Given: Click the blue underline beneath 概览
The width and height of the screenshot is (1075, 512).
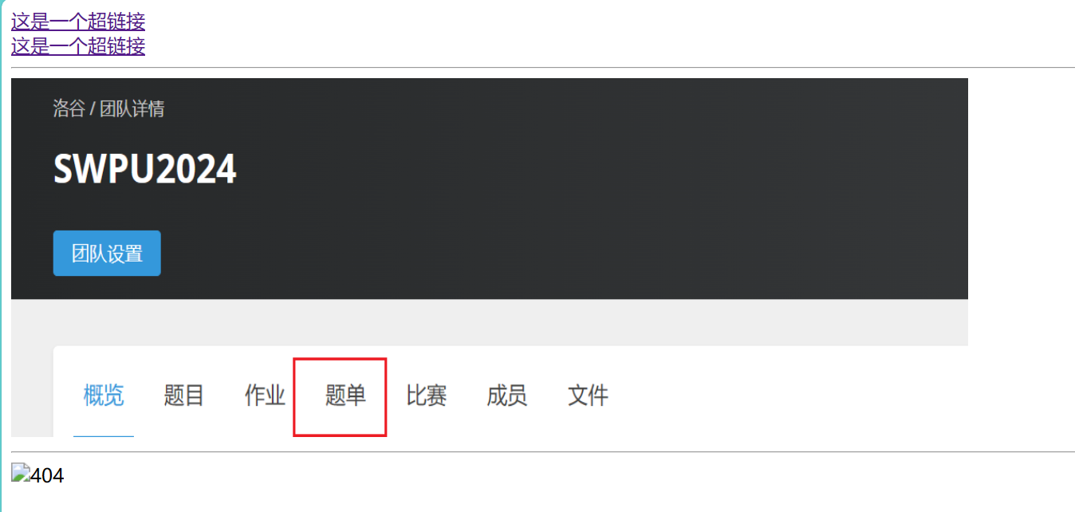Looking at the screenshot, I should [104, 435].
